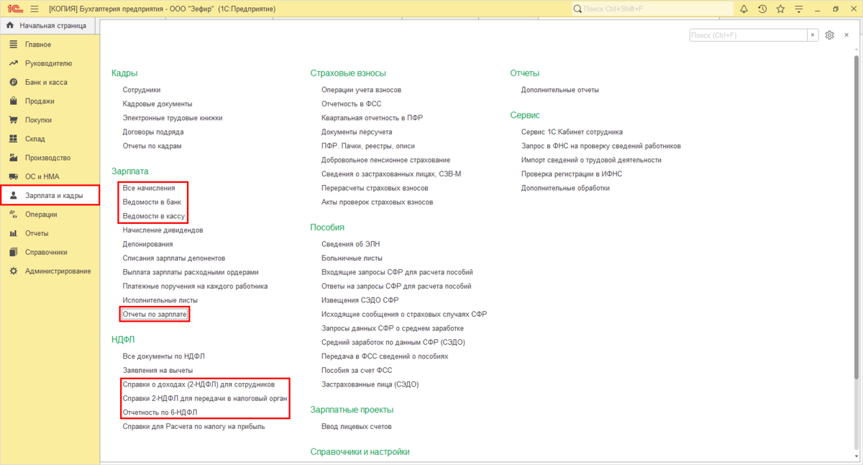Screen dimensions: 863x465
Task: Open Застрахованные лица (СЭДО)
Action: (370, 384)
